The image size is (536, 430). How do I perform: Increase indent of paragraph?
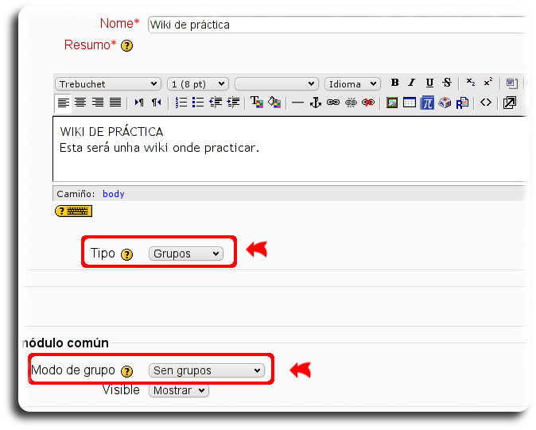coord(233,103)
